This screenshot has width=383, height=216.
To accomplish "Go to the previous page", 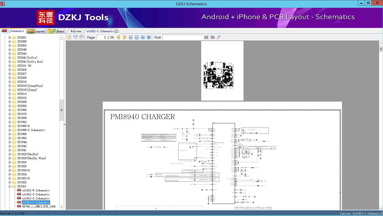I will pyautogui.click(x=118, y=37).
